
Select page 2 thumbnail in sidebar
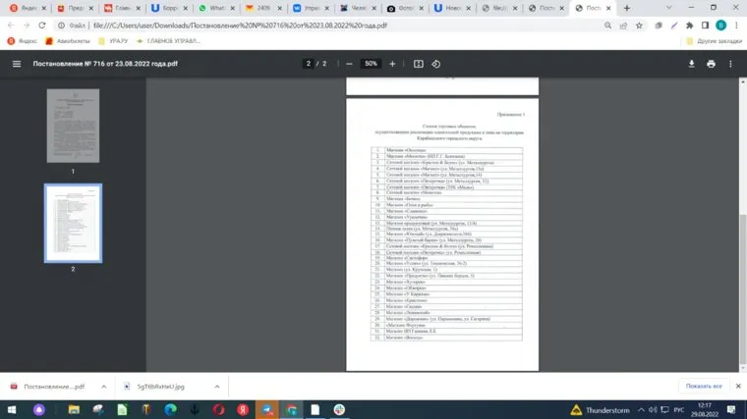(73, 222)
